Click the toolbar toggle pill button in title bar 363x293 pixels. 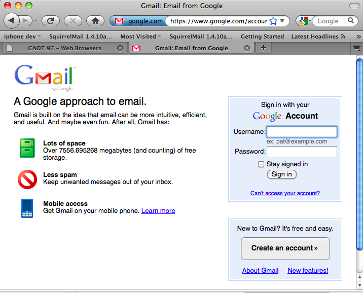point(354,6)
